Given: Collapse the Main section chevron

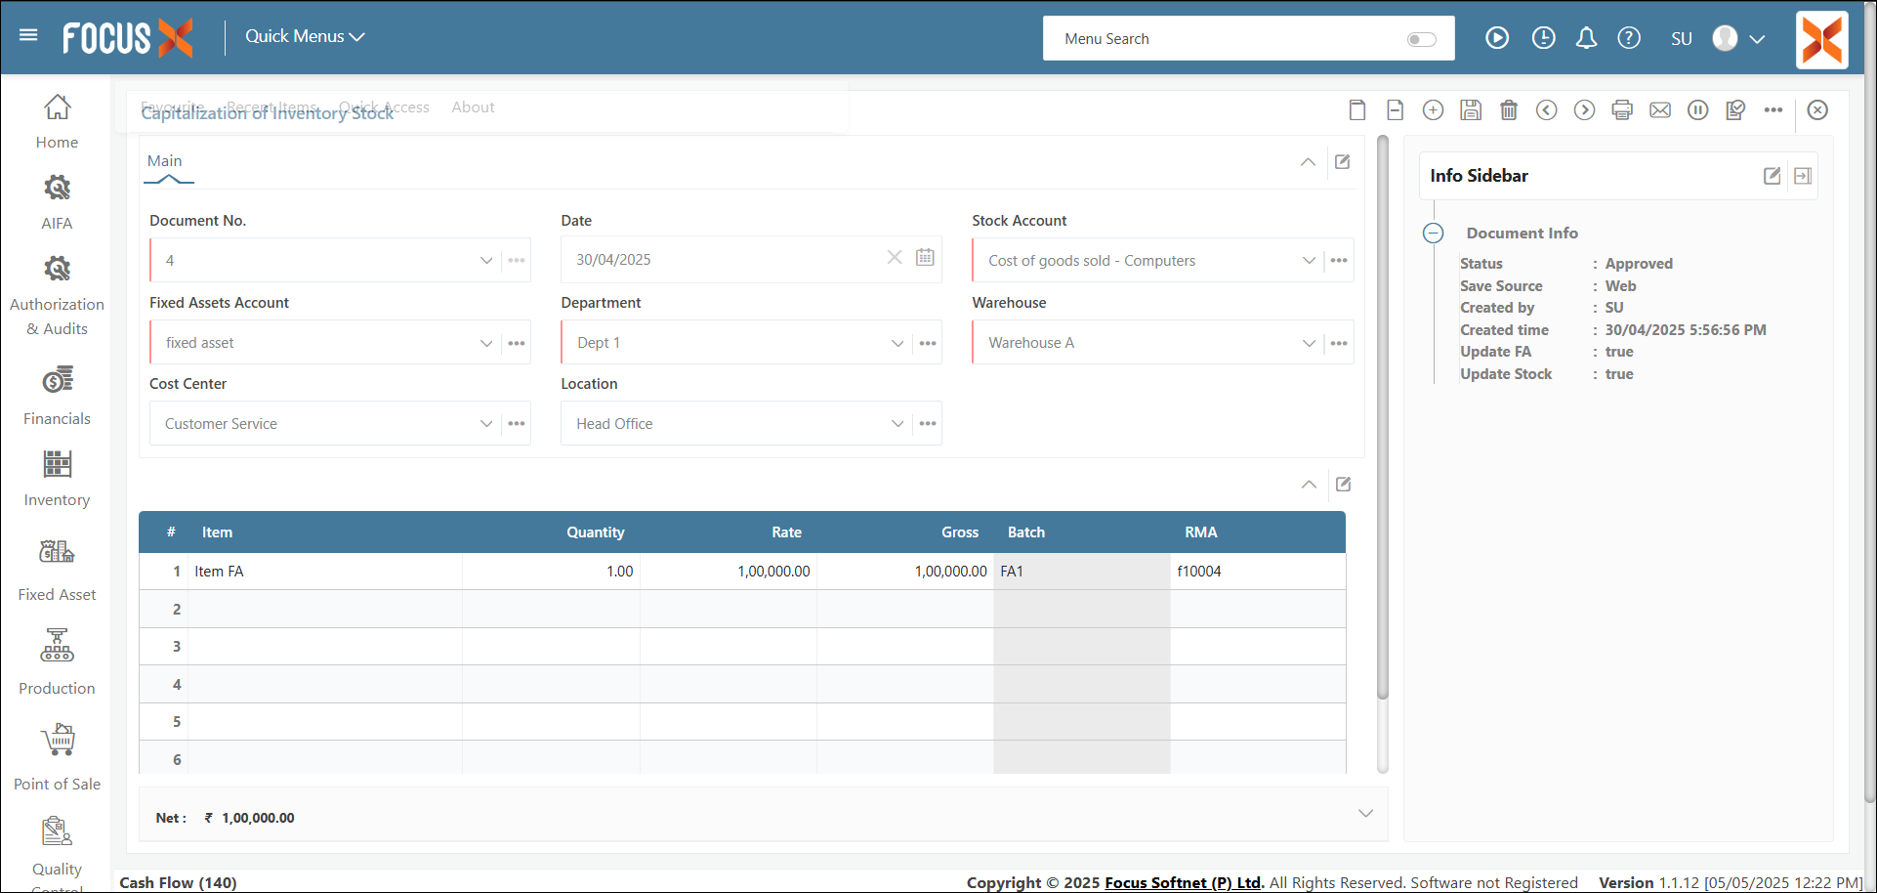Looking at the screenshot, I should coord(1308,162).
